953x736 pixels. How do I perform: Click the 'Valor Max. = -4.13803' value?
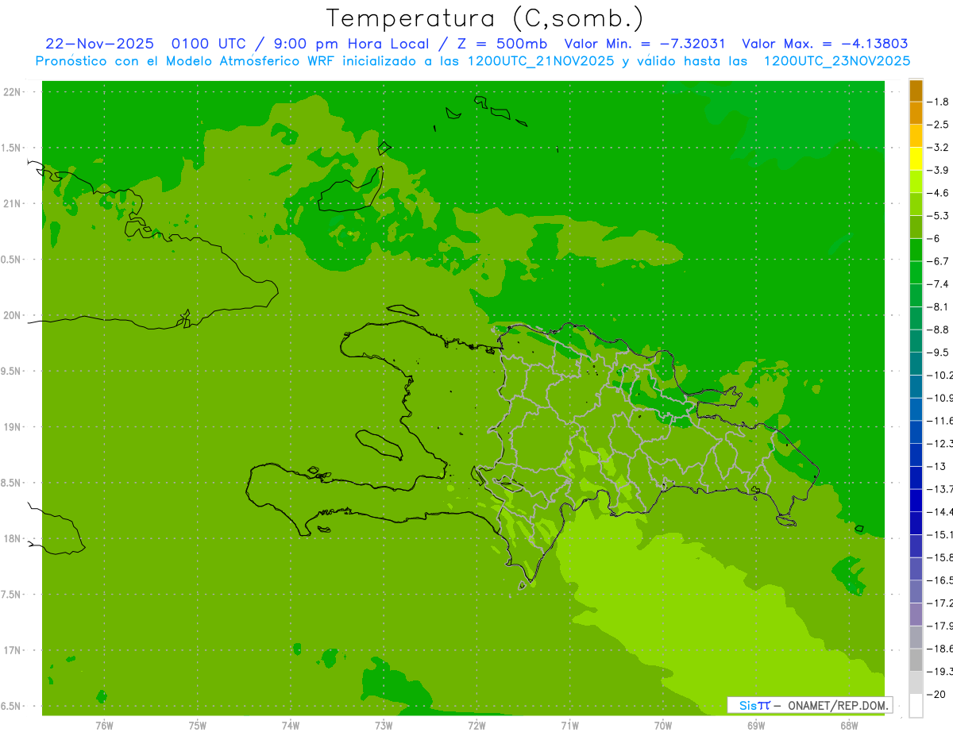pyautogui.click(x=825, y=44)
